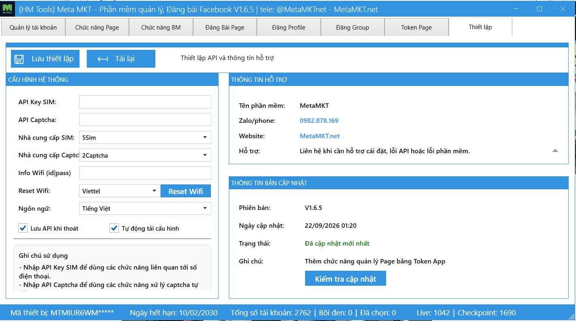Toggle Lưu API khi thoát checkbox
The width and height of the screenshot is (576, 321).
click(23, 228)
